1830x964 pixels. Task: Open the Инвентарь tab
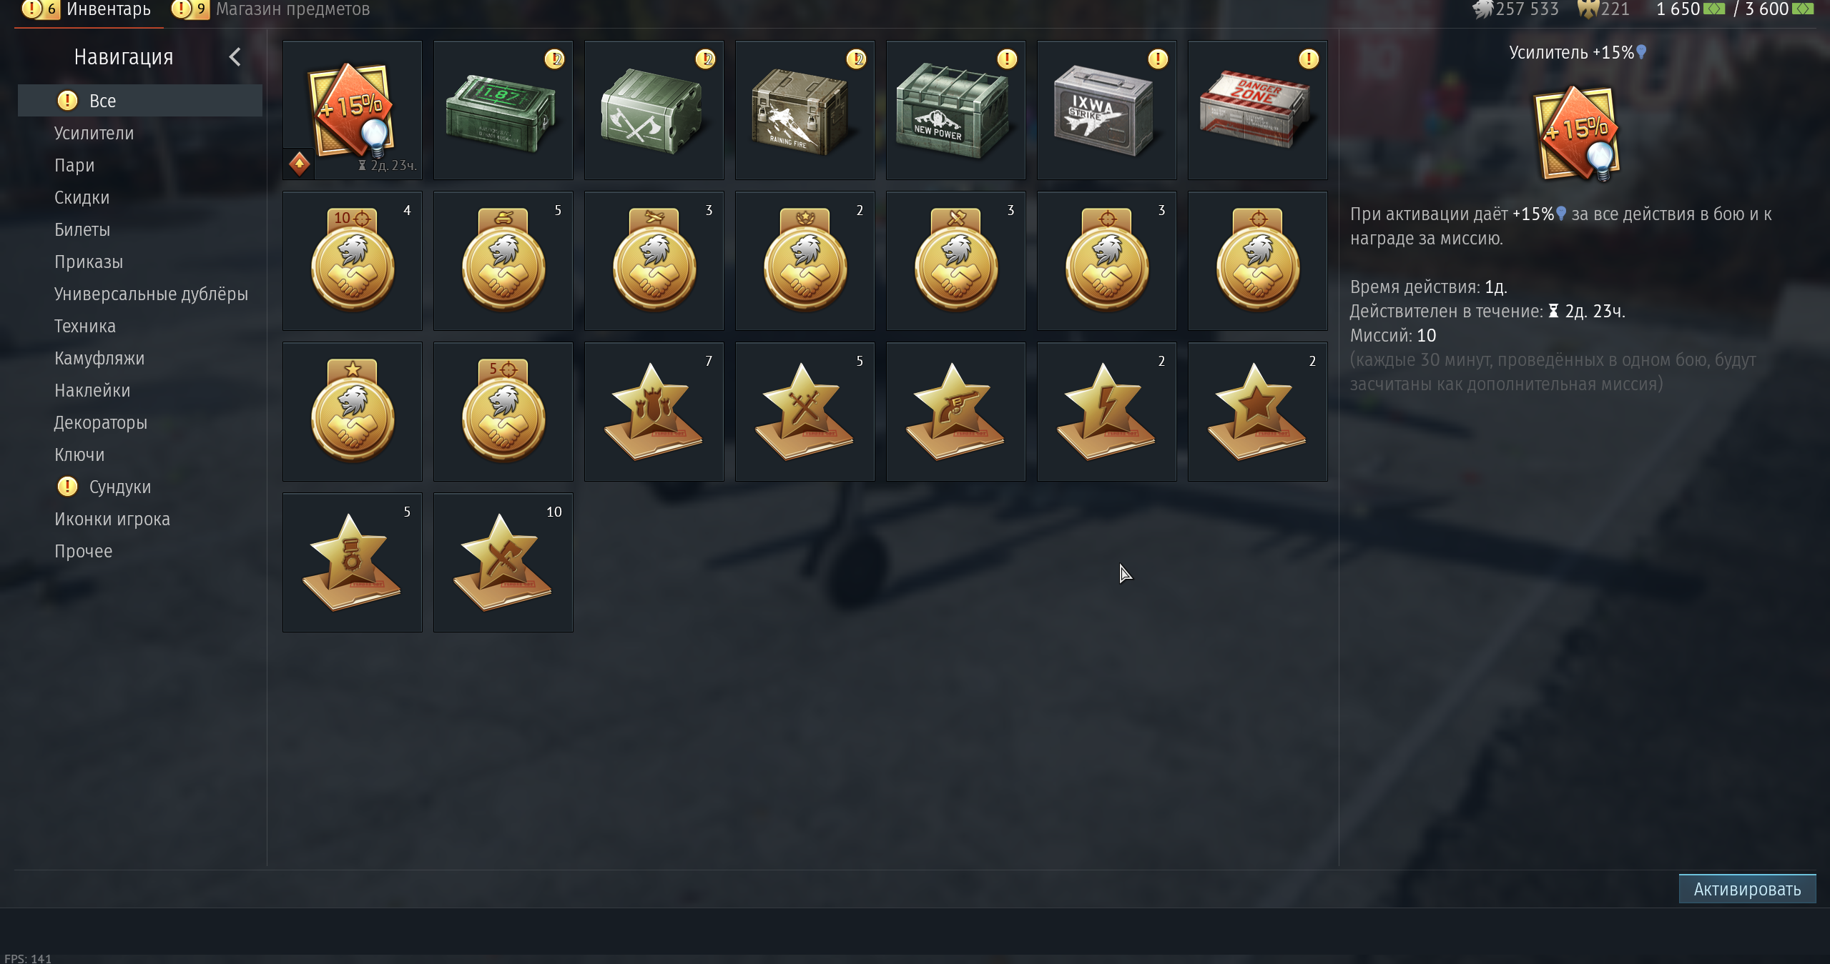(108, 9)
